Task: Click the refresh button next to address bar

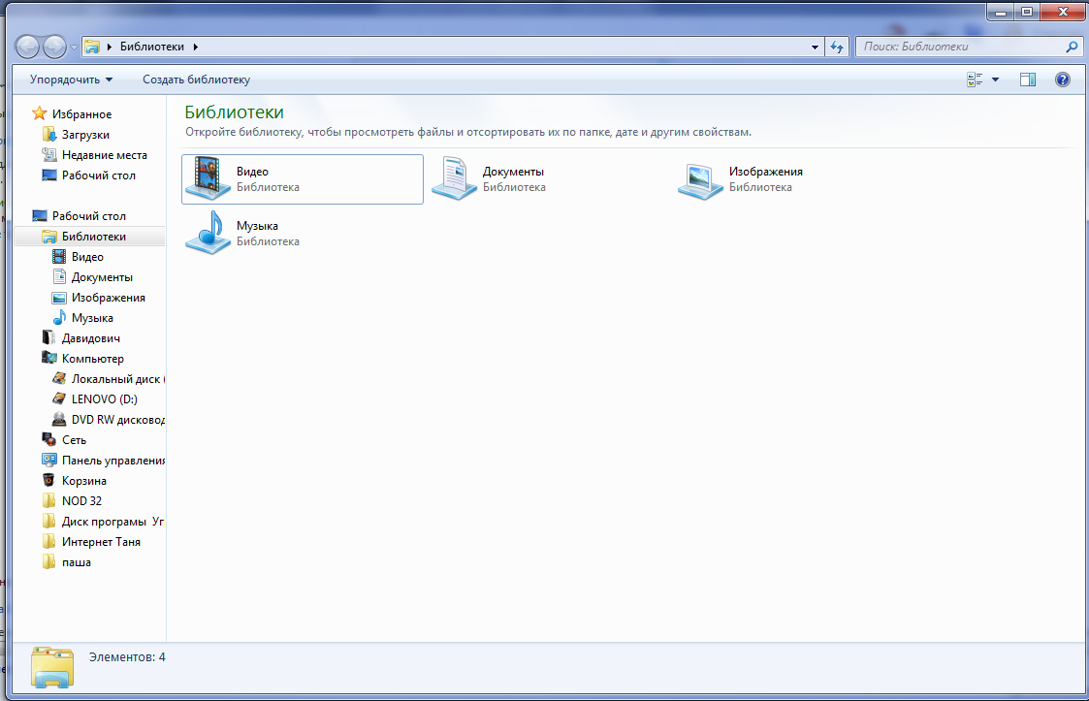Action: point(837,47)
